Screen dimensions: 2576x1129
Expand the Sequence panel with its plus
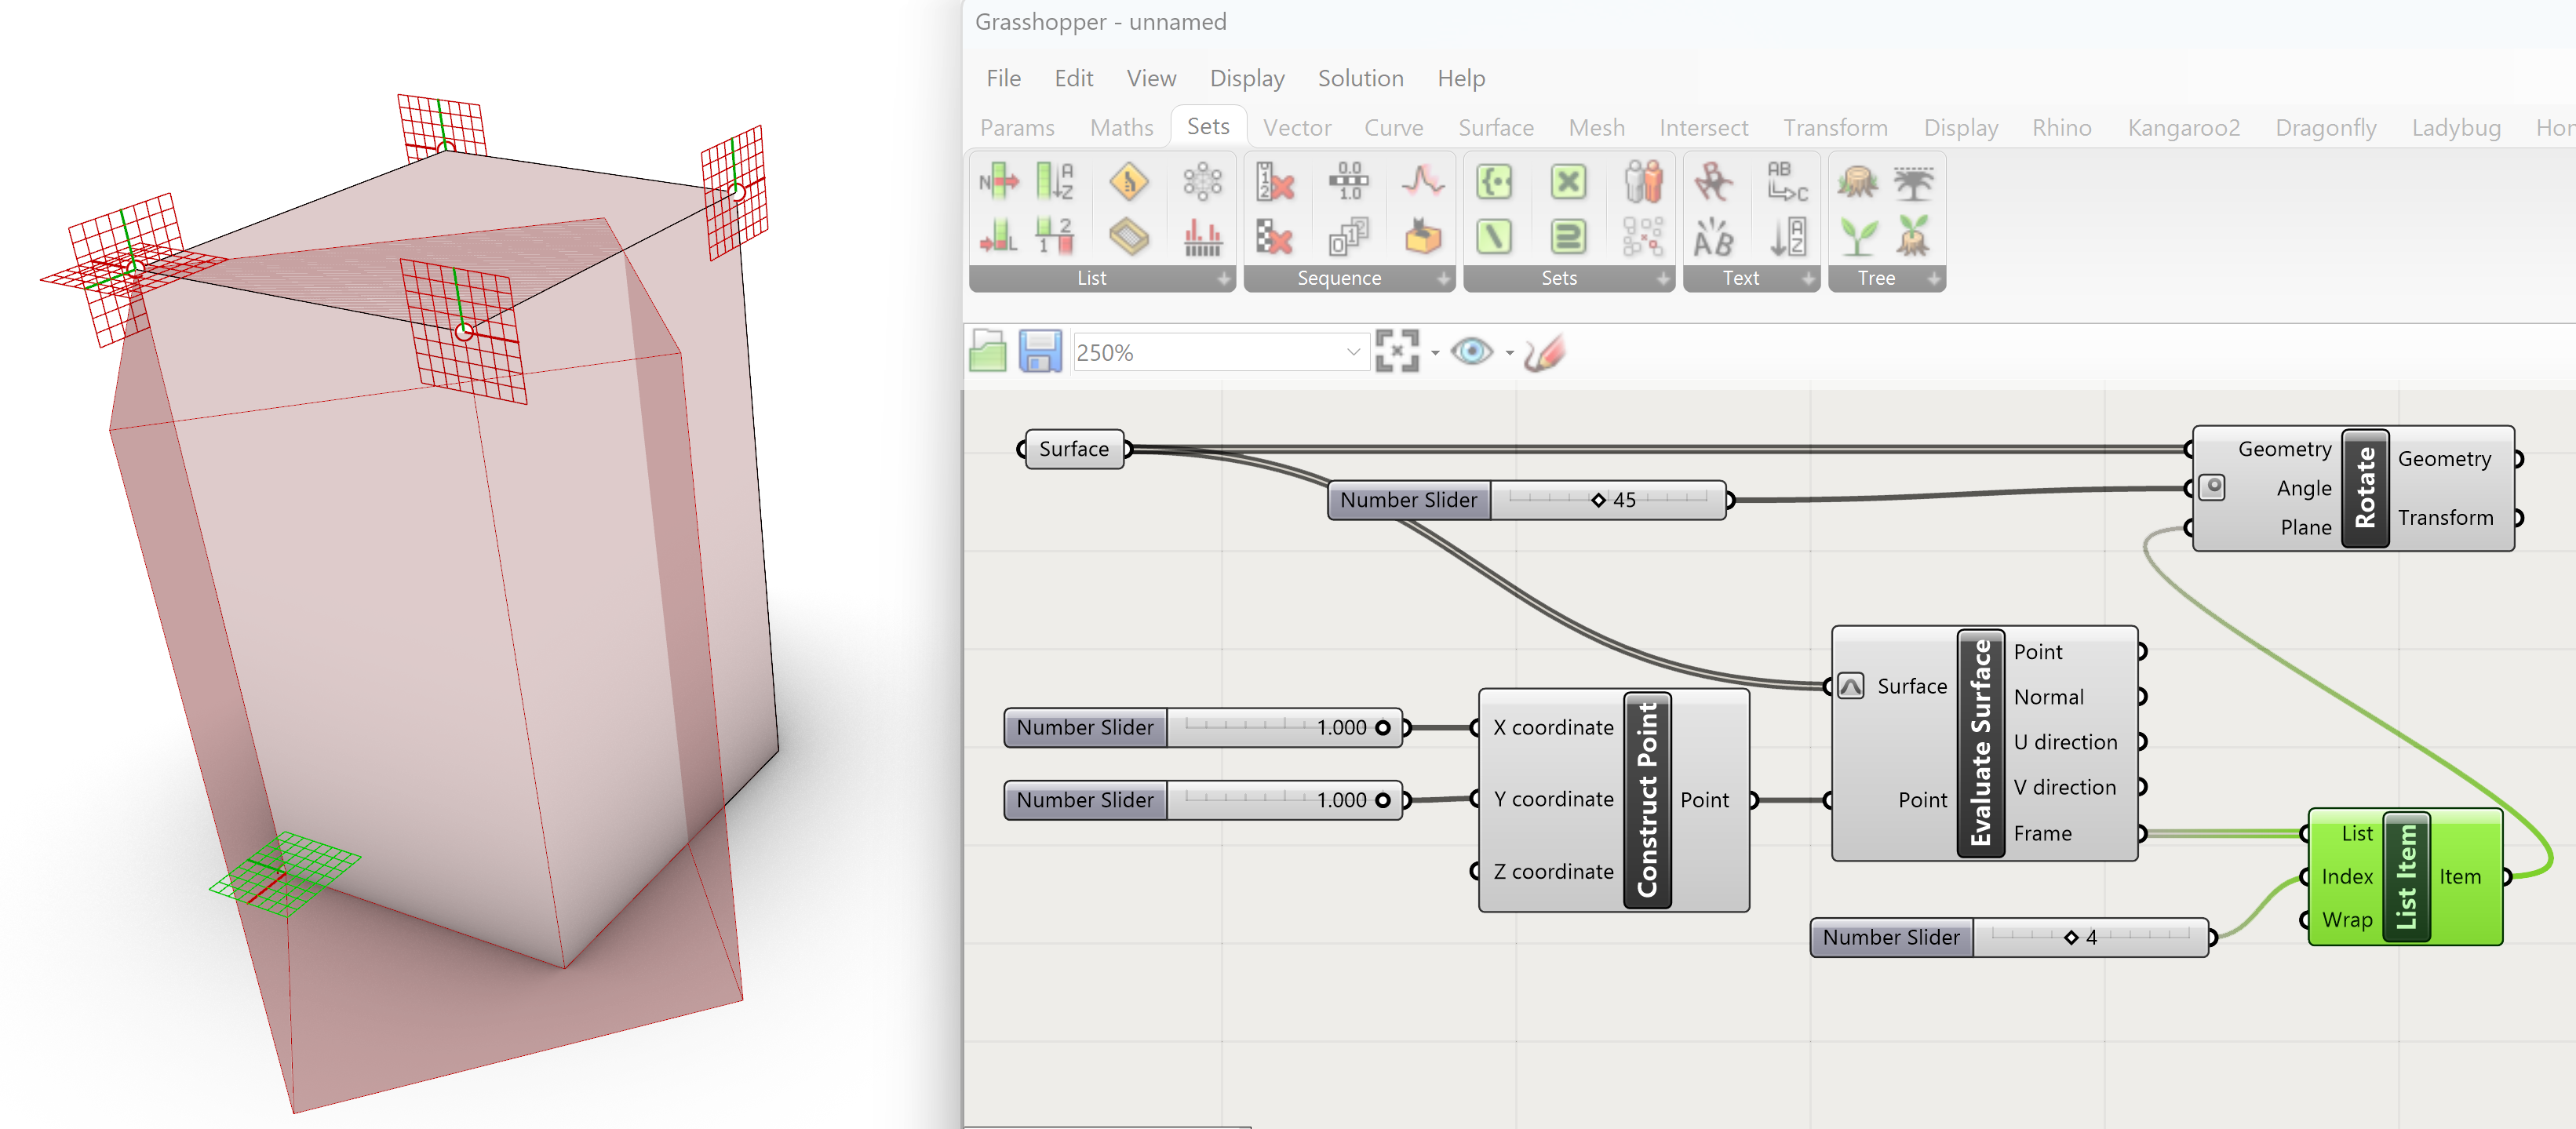(x=1443, y=279)
